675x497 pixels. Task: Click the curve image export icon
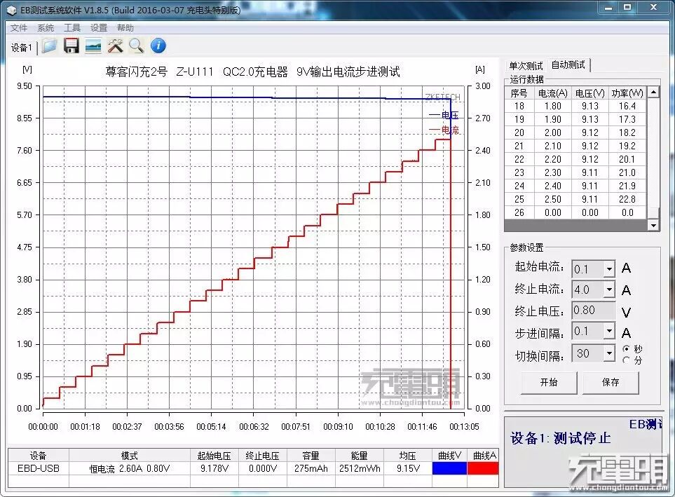[x=93, y=46]
